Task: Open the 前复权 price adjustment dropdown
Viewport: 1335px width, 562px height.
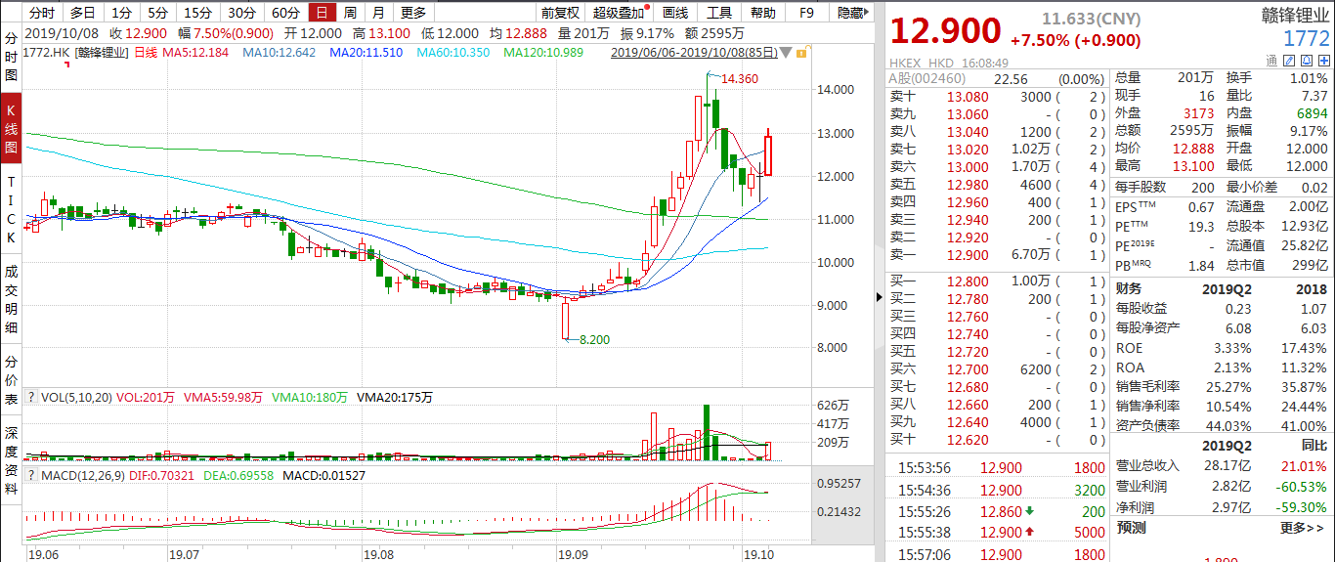Action: (560, 13)
